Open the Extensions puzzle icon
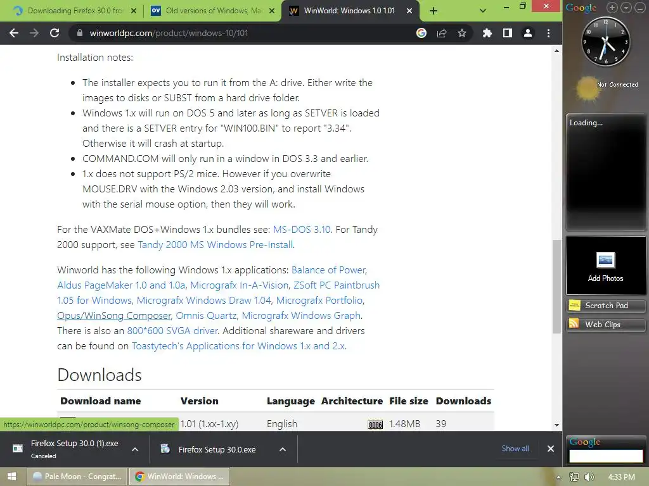 point(487,33)
